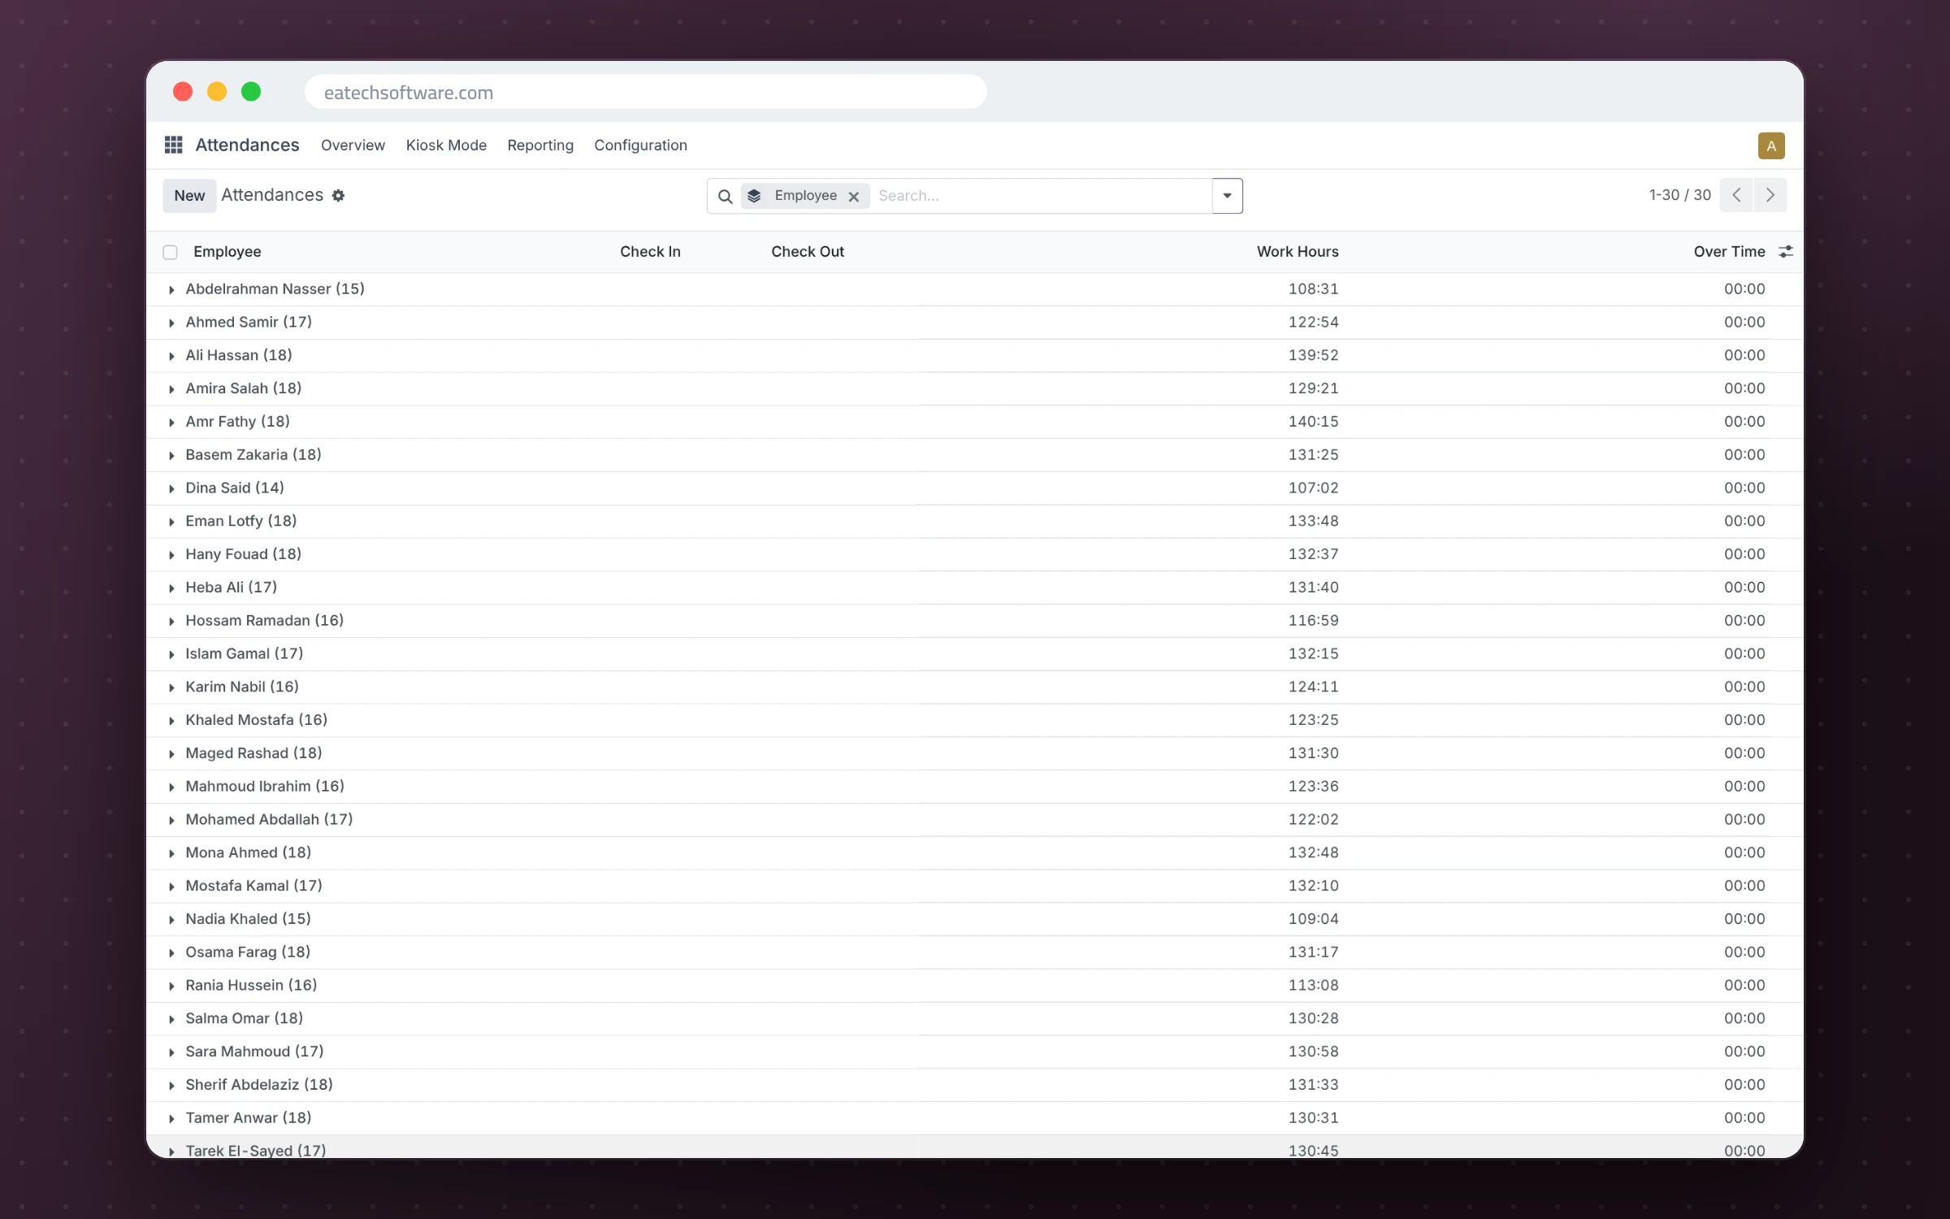Sort by the Check In column header

650,252
